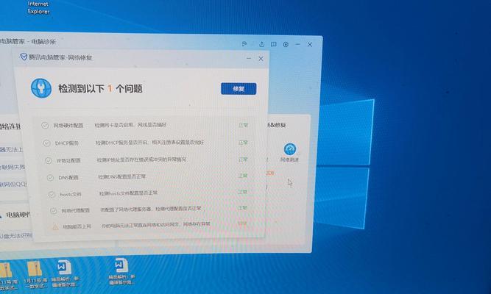The image size is (491, 294).
Task: Open the 1月11号 zip archive on desktop
Action: click(35, 275)
